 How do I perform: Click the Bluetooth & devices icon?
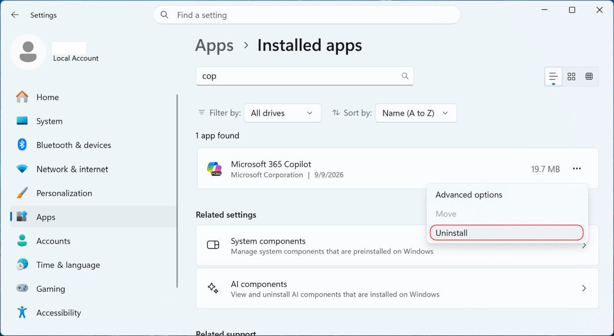[x=22, y=145]
